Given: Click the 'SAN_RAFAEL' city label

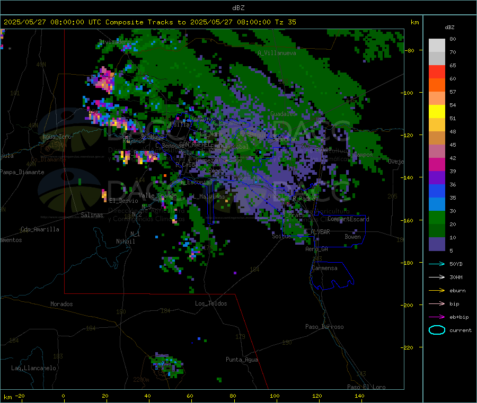Looking at the screenshot, I should pyautogui.click(x=196, y=144).
